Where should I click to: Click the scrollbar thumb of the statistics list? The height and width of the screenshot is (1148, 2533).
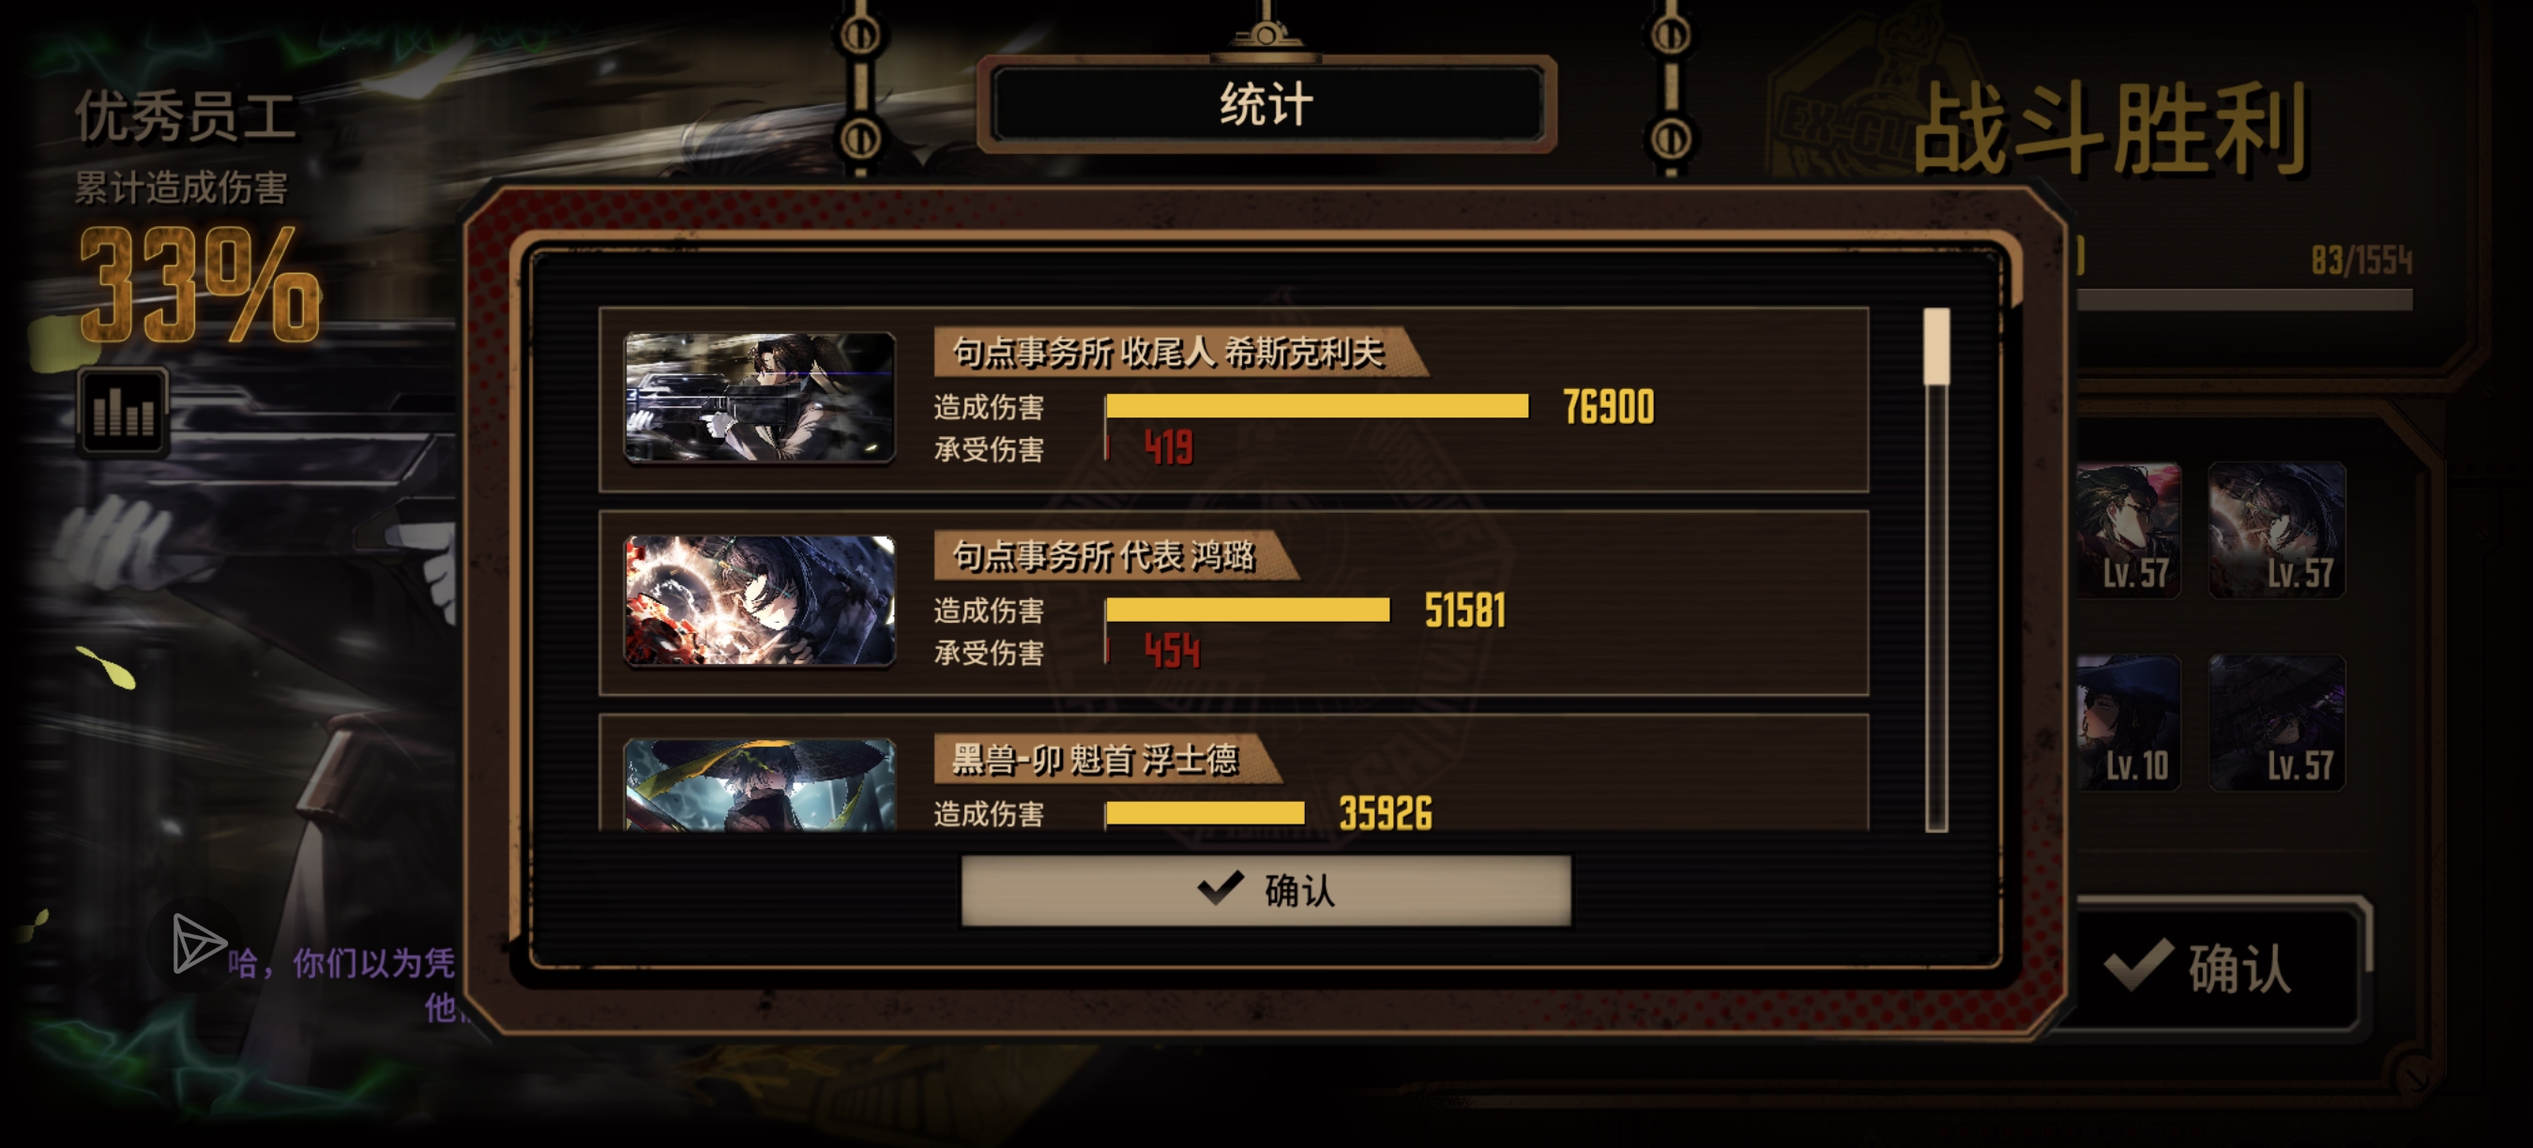click(1936, 346)
